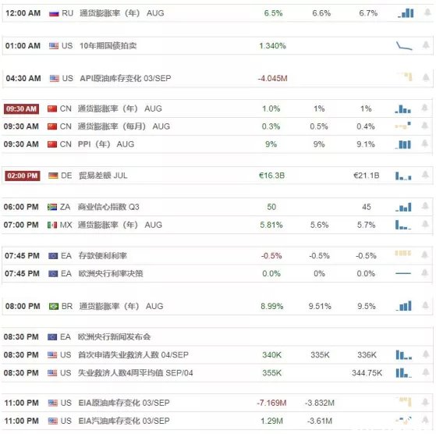Click alert bell for jobless 4-week average row

pos(426,372)
